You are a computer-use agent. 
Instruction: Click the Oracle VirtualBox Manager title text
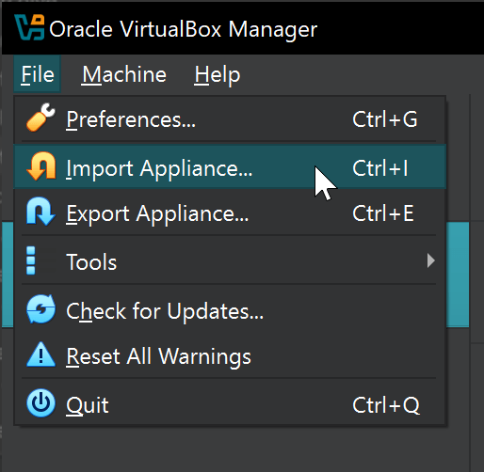pyautogui.click(x=184, y=29)
